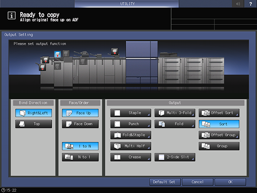Image resolution: width=257 pixels, height=193 pixels.
Task: Select the upper-left finisher tray icon
Action: (x=46, y=60)
